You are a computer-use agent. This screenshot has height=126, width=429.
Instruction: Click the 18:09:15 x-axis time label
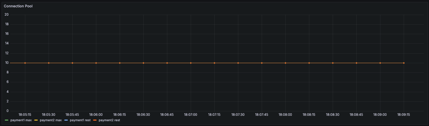point(404,114)
